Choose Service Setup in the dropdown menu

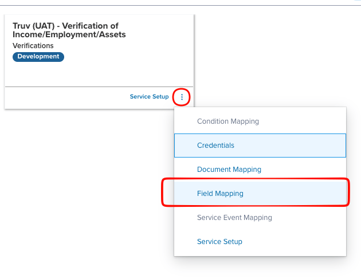coord(260,242)
